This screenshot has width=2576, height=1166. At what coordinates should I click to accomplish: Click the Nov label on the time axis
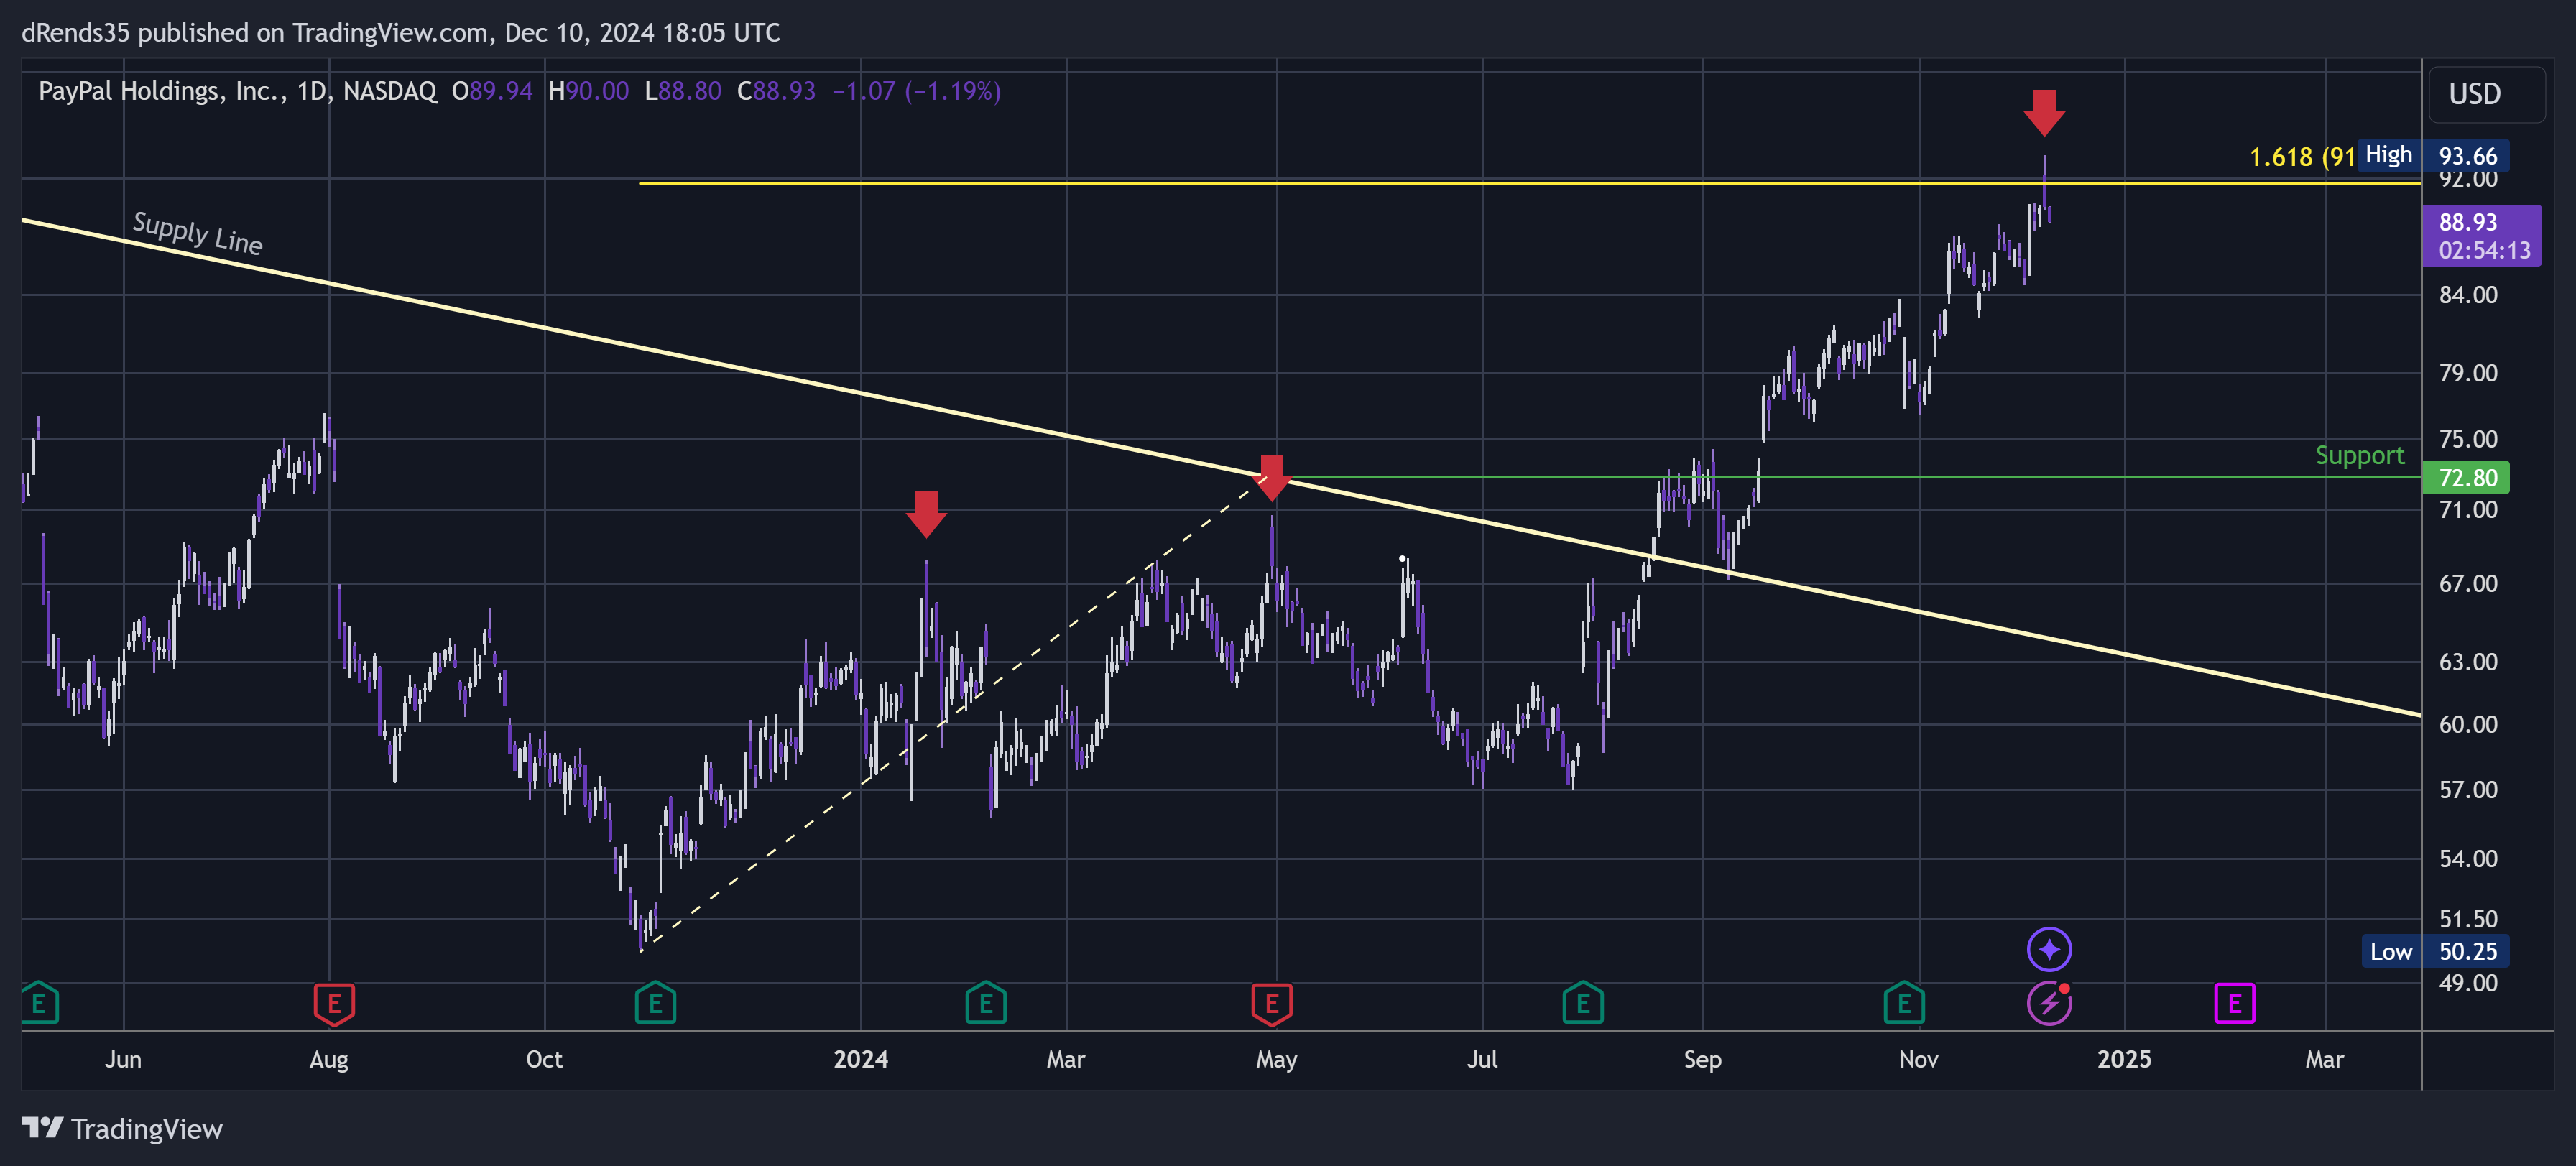click(x=1918, y=1059)
